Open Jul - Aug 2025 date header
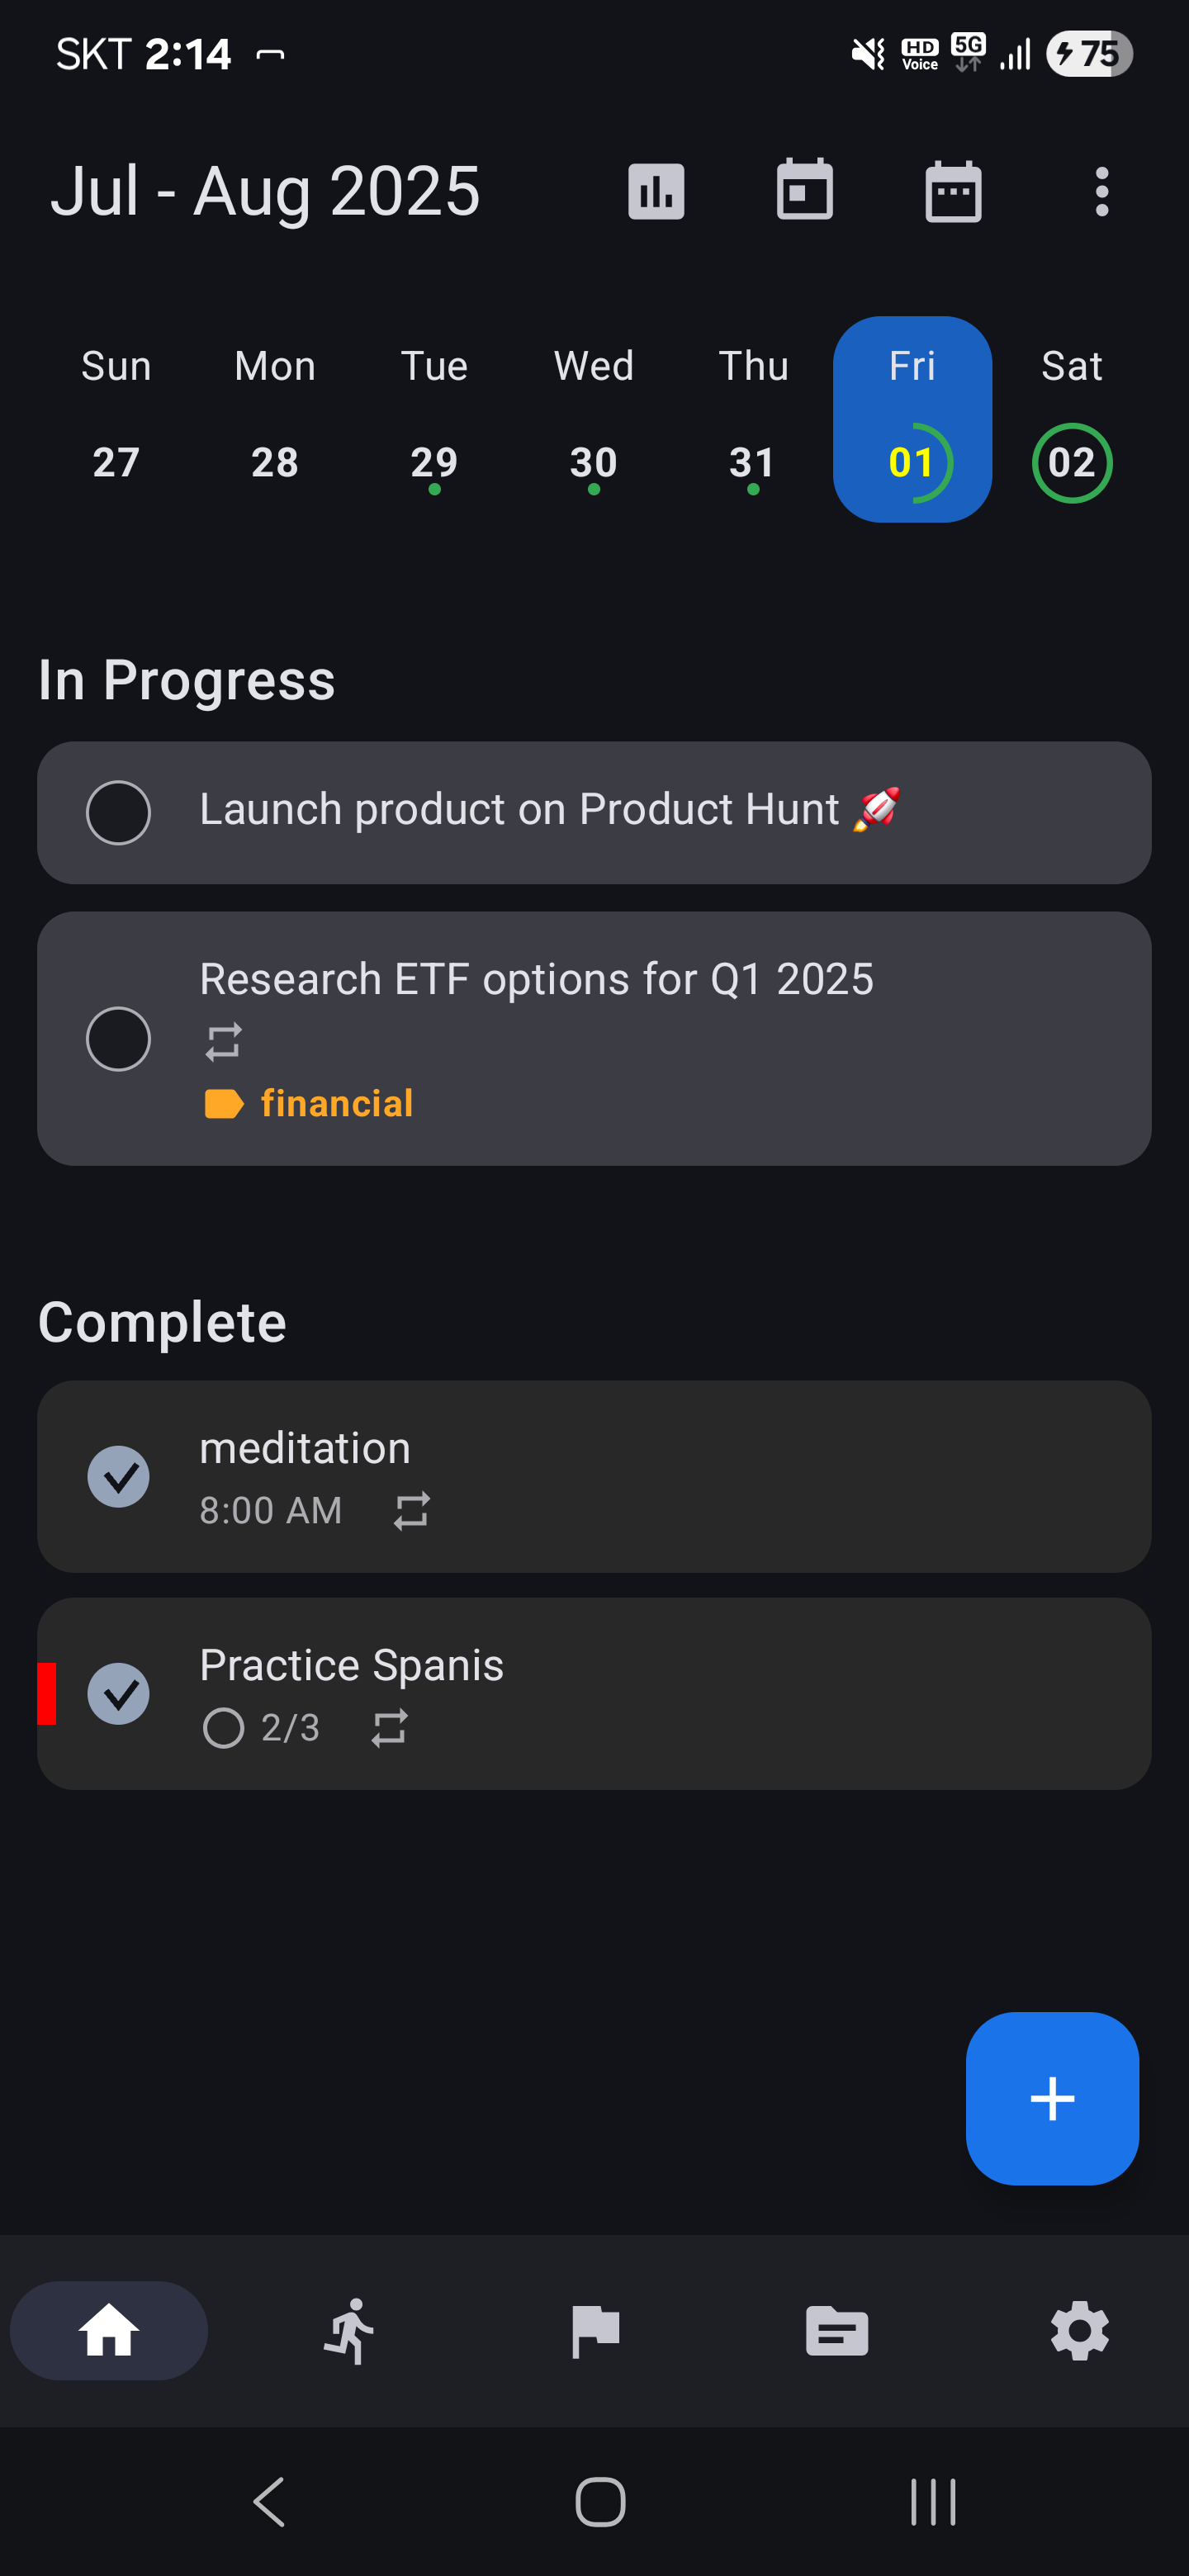Screen dimensions: 1189x2576 pyautogui.click(x=265, y=190)
